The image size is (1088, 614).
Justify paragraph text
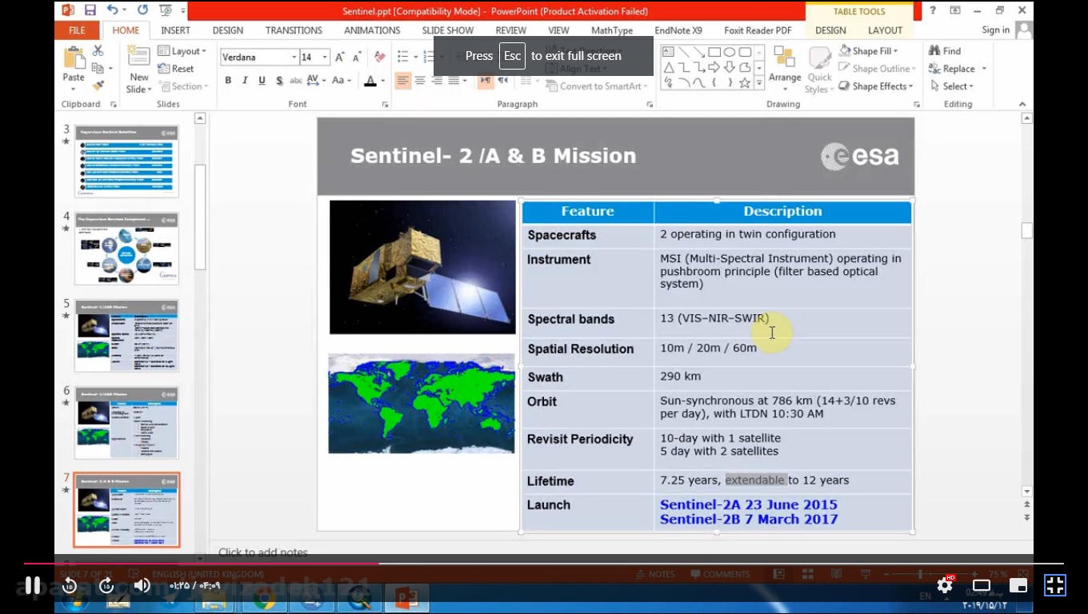(454, 81)
